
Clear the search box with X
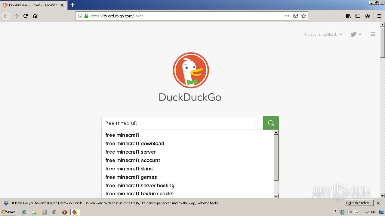coord(257,123)
